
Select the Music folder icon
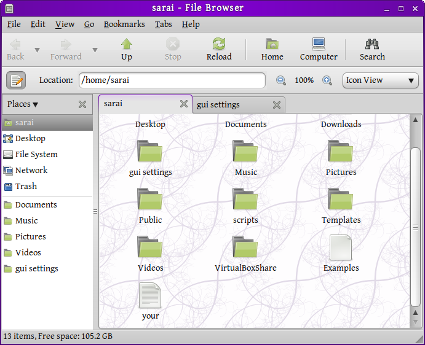pyautogui.click(x=245, y=151)
